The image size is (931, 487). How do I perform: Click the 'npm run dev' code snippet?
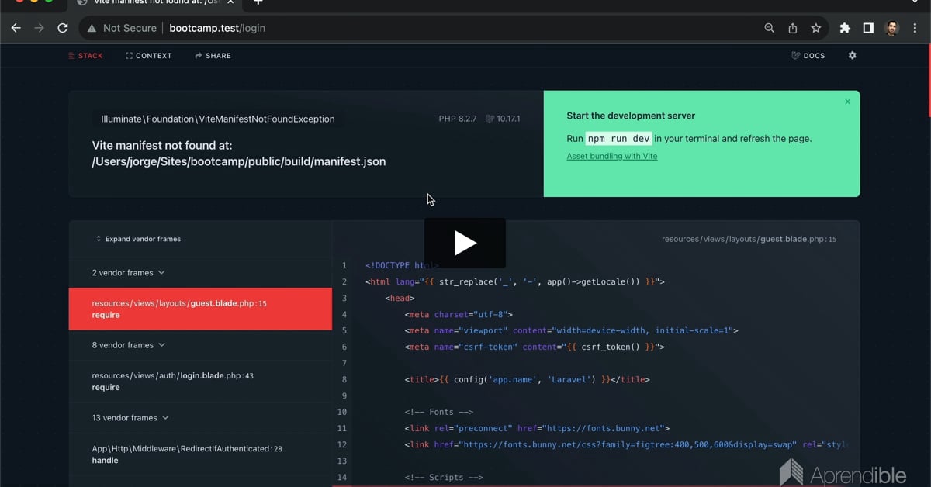pyautogui.click(x=618, y=139)
